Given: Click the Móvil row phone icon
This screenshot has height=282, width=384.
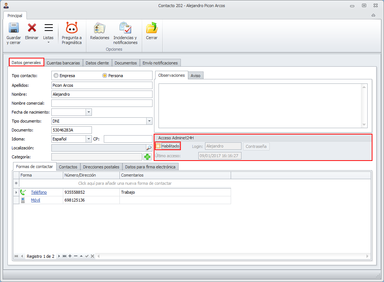Looking at the screenshot, I should click(x=23, y=200).
